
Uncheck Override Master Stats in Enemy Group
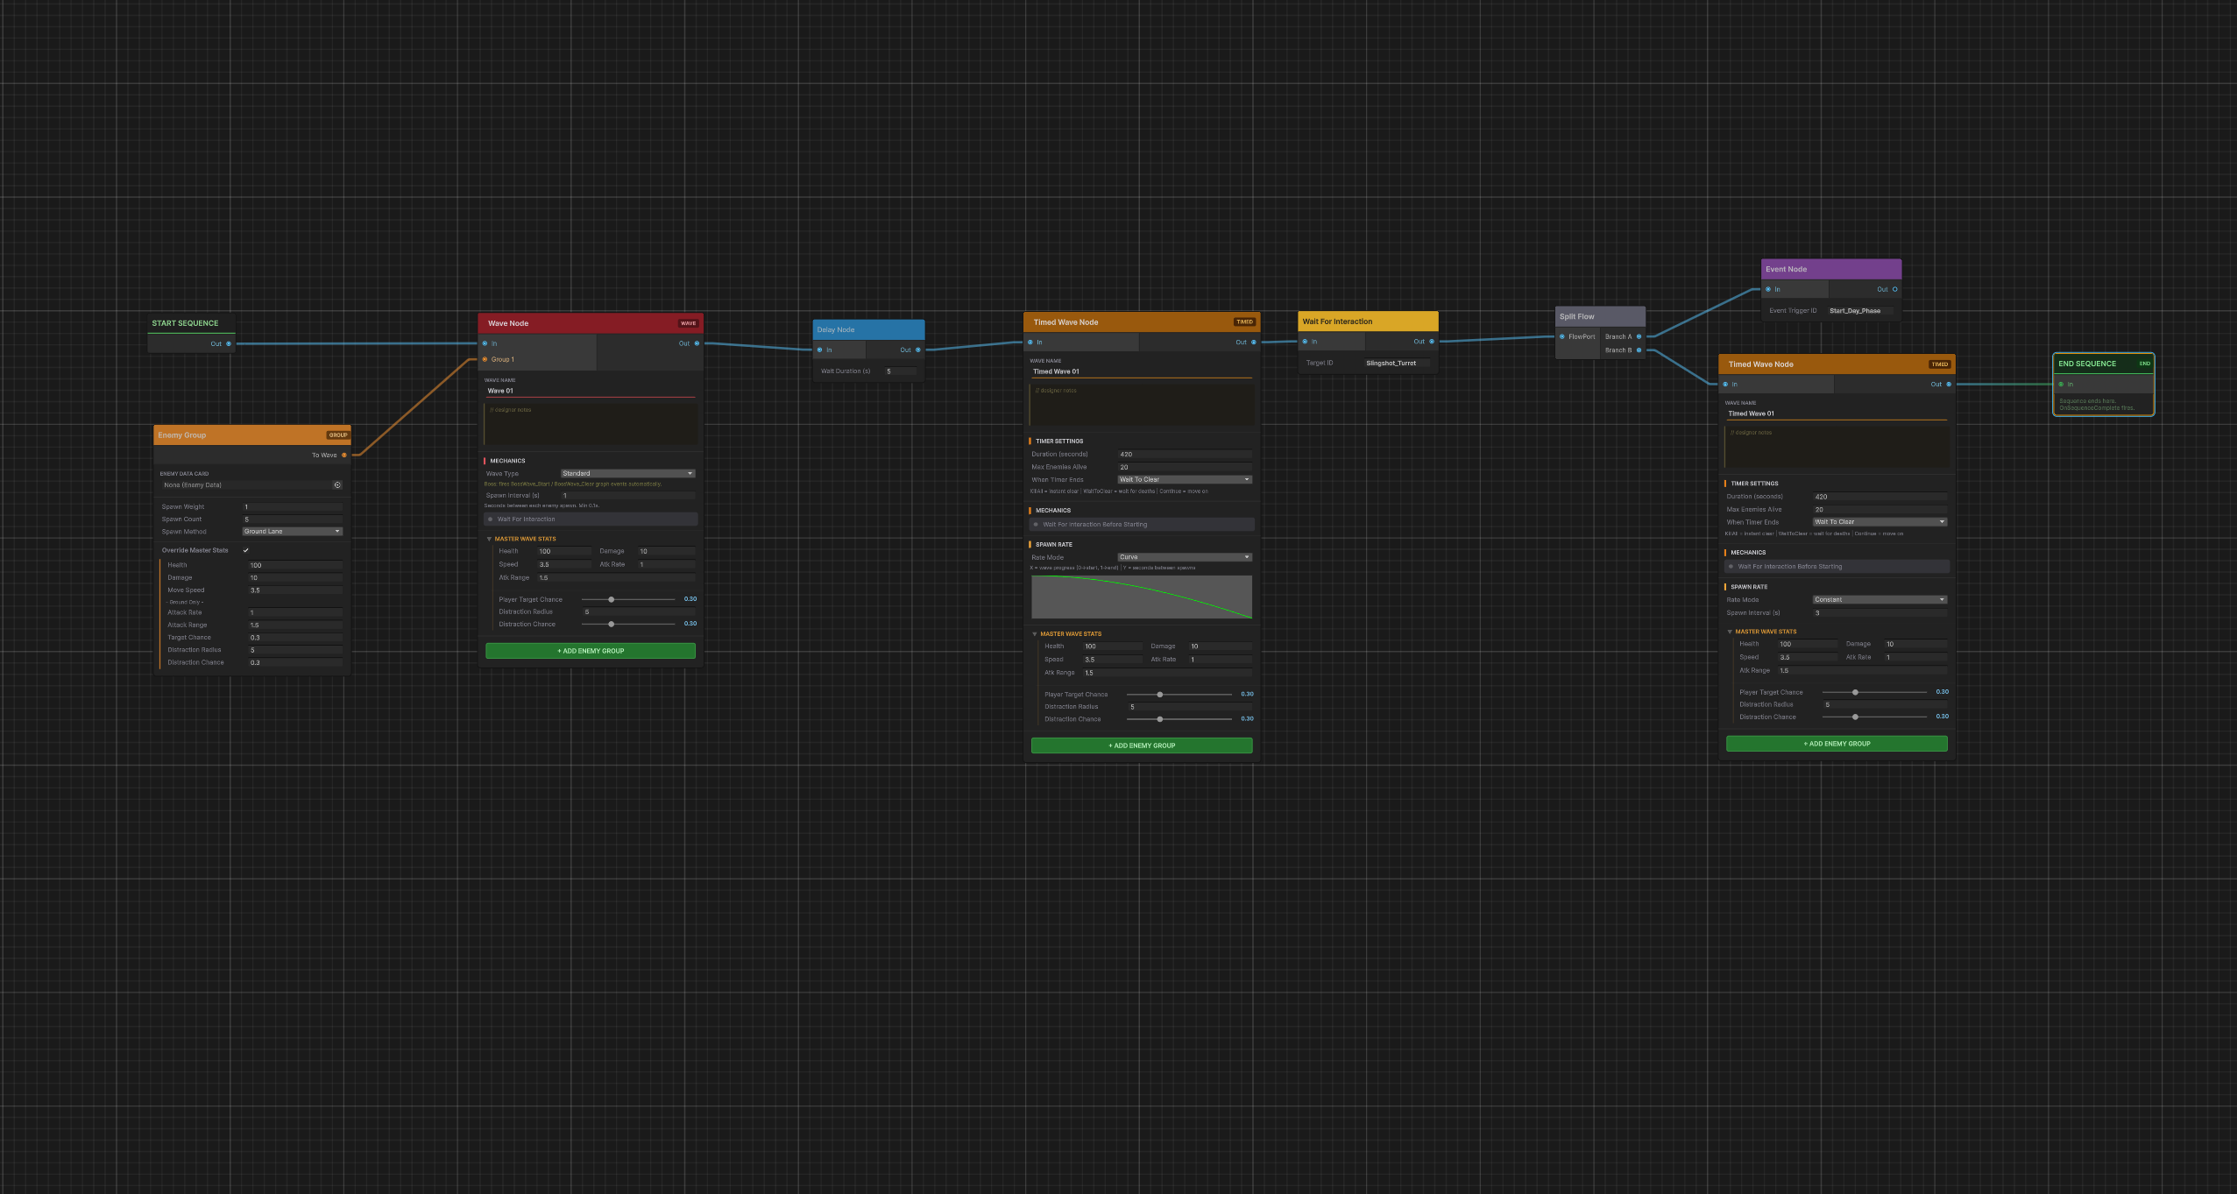(x=246, y=550)
